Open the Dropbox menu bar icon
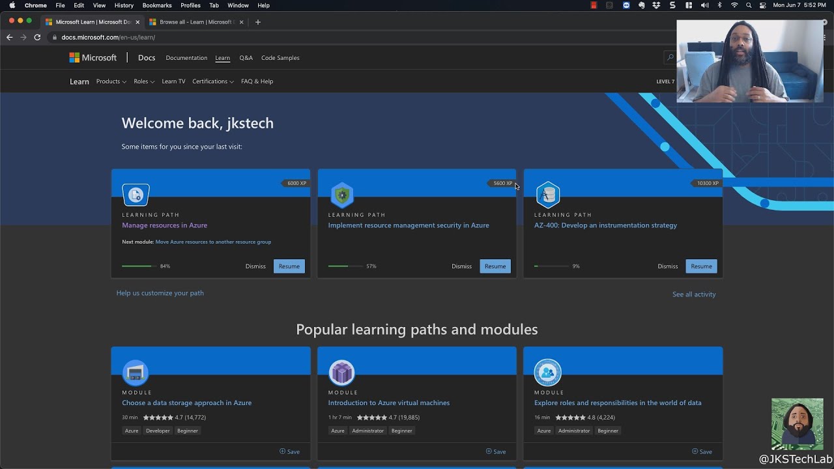Image resolution: width=834 pixels, height=469 pixels. [656, 5]
